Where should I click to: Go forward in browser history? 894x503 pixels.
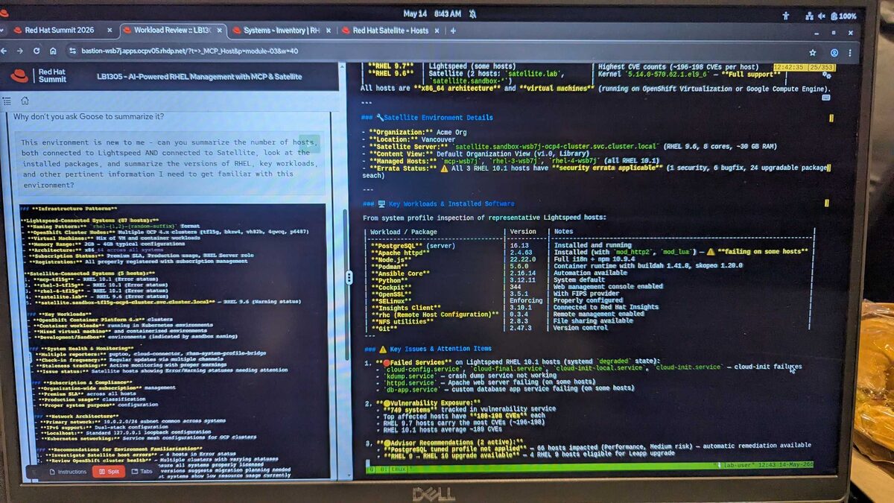pos(20,51)
